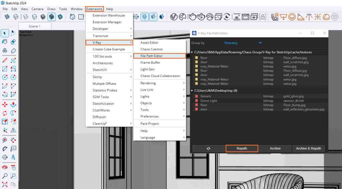Click red swatch beside Dome Light entry
The width and height of the screenshot is (342, 189).
pos(196,101)
